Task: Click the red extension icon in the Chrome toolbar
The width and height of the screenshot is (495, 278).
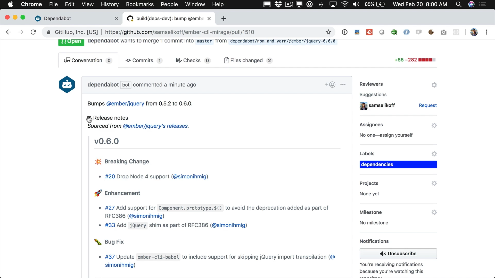Action: [369, 32]
